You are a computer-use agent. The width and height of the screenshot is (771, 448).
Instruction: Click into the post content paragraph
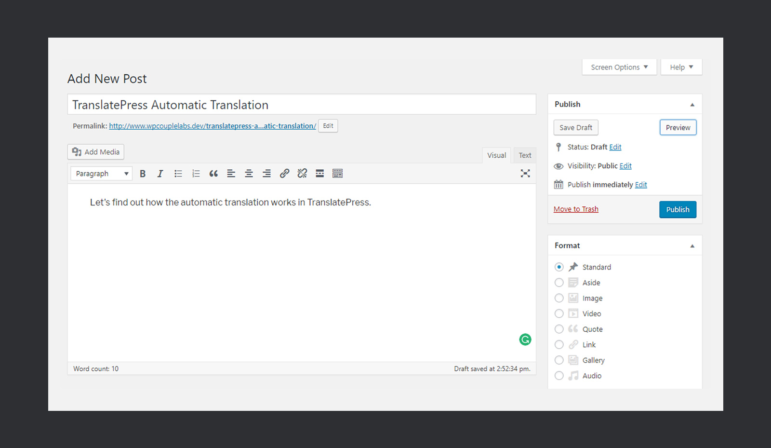pos(230,203)
